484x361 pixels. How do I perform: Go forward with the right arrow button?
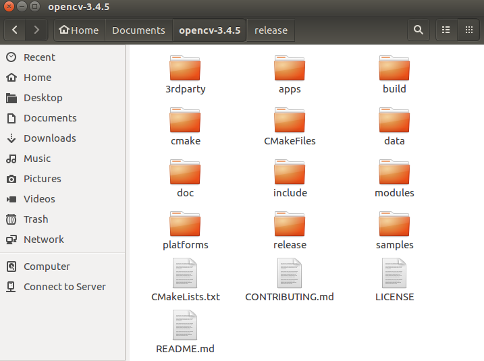36,30
